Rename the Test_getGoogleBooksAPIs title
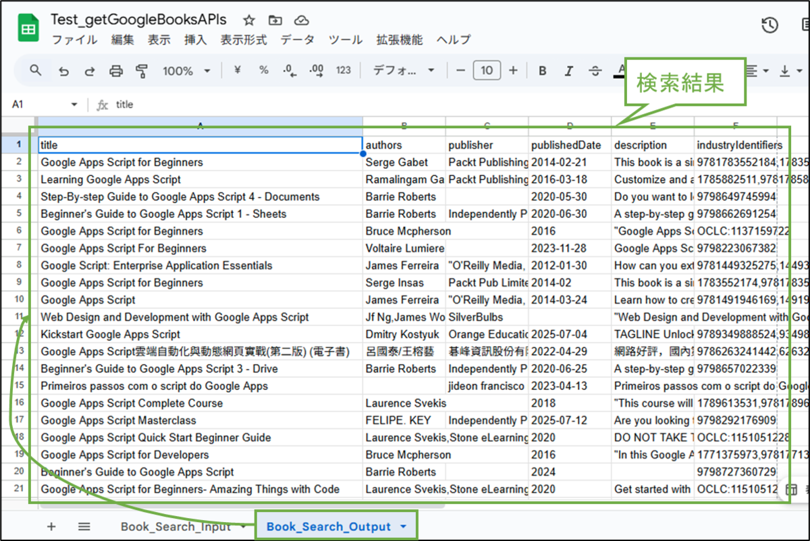This screenshot has height=541, width=810. [x=139, y=20]
